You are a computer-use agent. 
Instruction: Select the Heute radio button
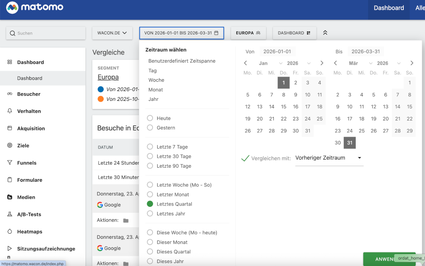coord(149,118)
